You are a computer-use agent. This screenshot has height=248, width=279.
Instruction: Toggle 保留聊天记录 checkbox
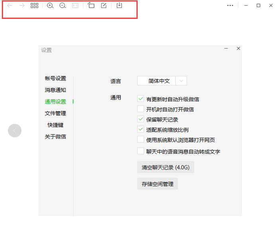pyautogui.click(x=141, y=119)
